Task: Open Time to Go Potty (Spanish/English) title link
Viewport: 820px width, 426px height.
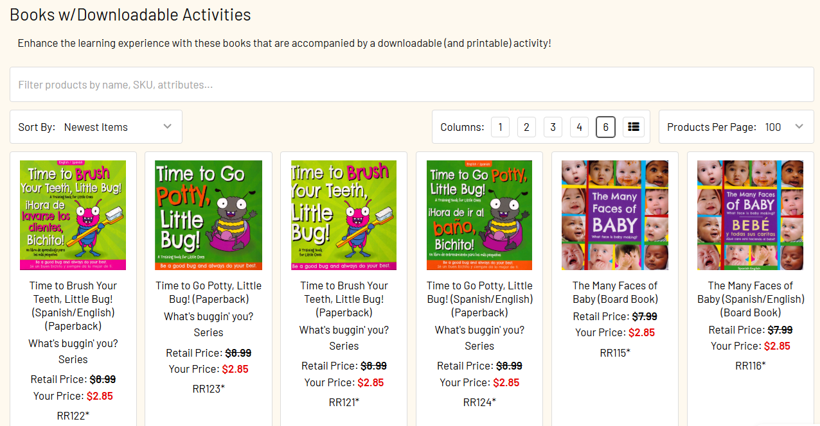Action: click(x=479, y=299)
